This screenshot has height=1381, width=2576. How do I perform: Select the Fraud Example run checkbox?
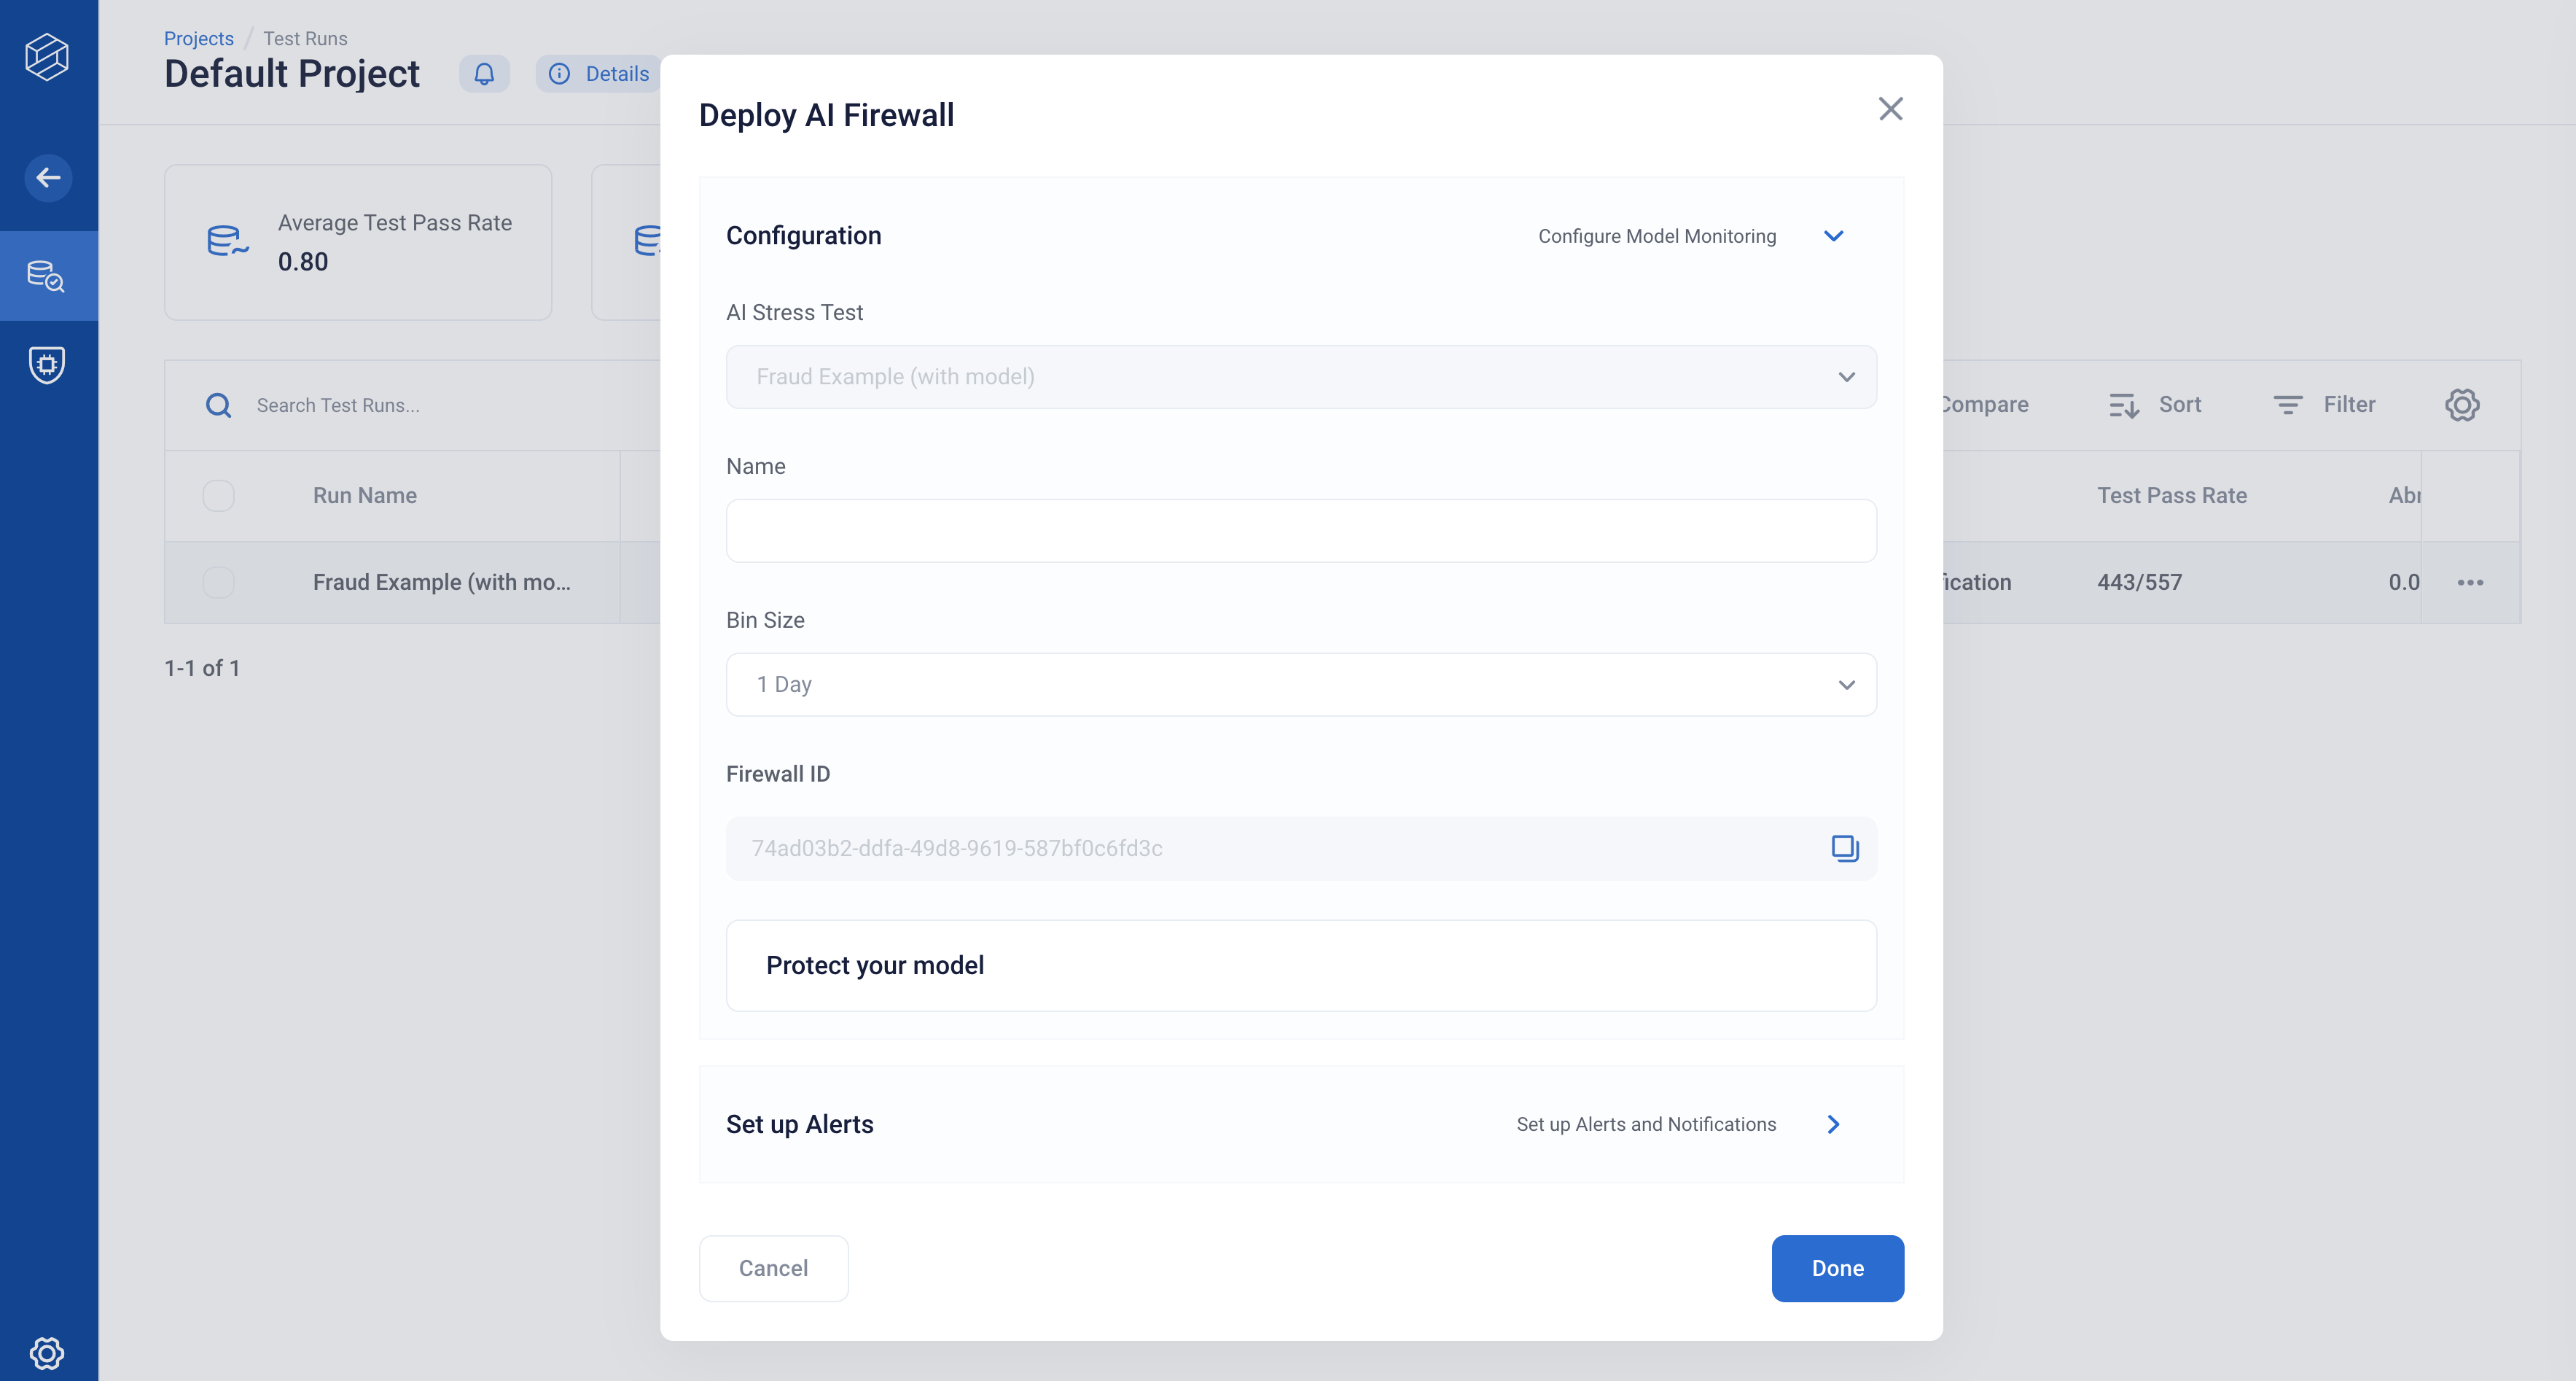(218, 583)
